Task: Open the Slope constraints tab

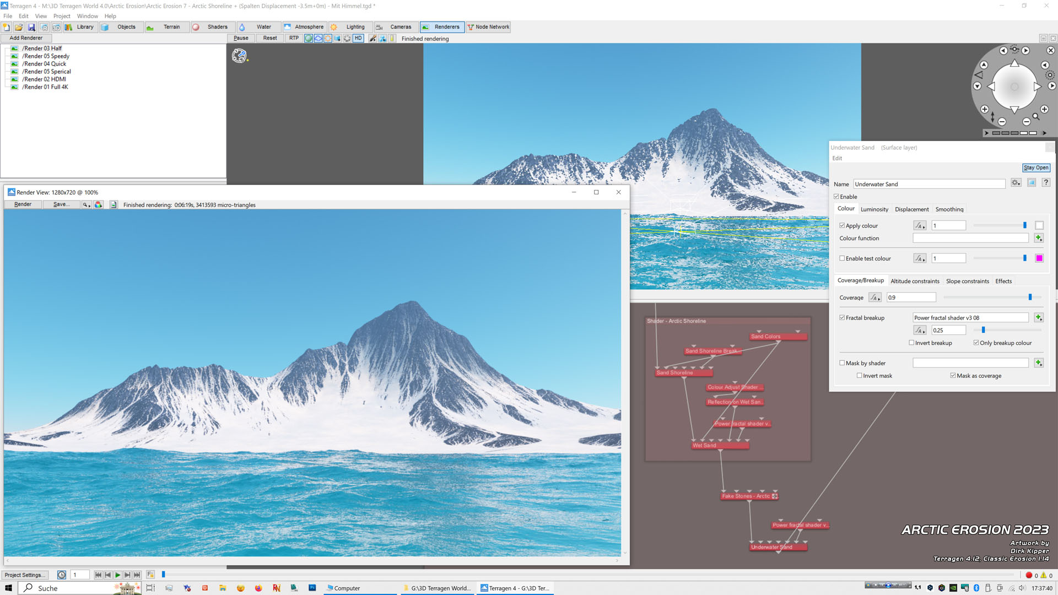Action: pos(967,280)
